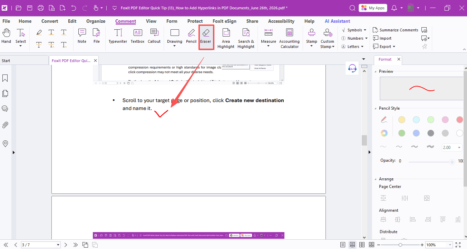Open the notifications bell
Image resolution: width=467 pixels, height=249 pixels.
[x=394, y=8]
